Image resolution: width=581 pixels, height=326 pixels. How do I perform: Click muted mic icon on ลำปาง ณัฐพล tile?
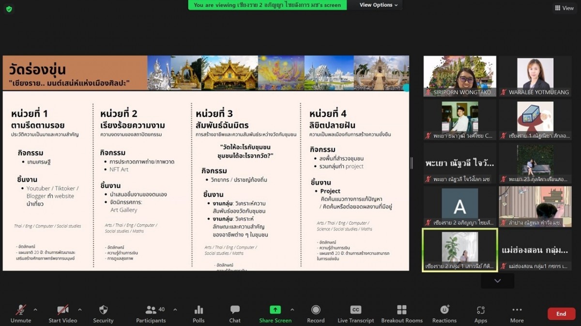(504, 223)
